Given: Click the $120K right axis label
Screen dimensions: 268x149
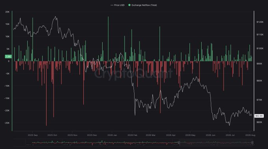Looking at the screenshot, I should [x=260, y=22].
